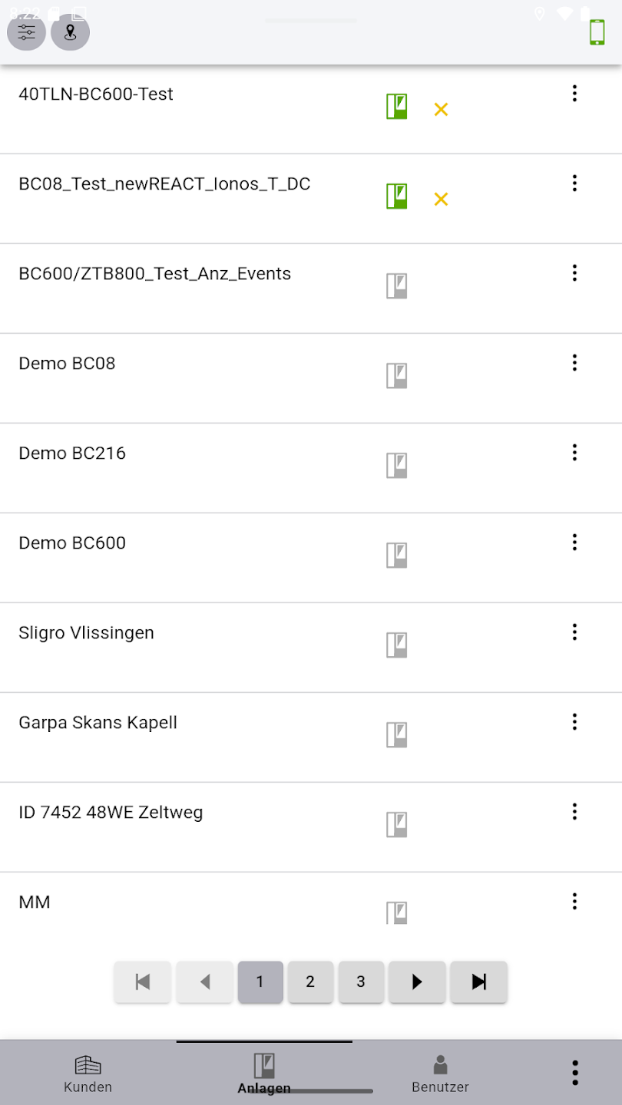The width and height of the screenshot is (622, 1105).
Task: Go to page 3
Action: coord(361,981)
